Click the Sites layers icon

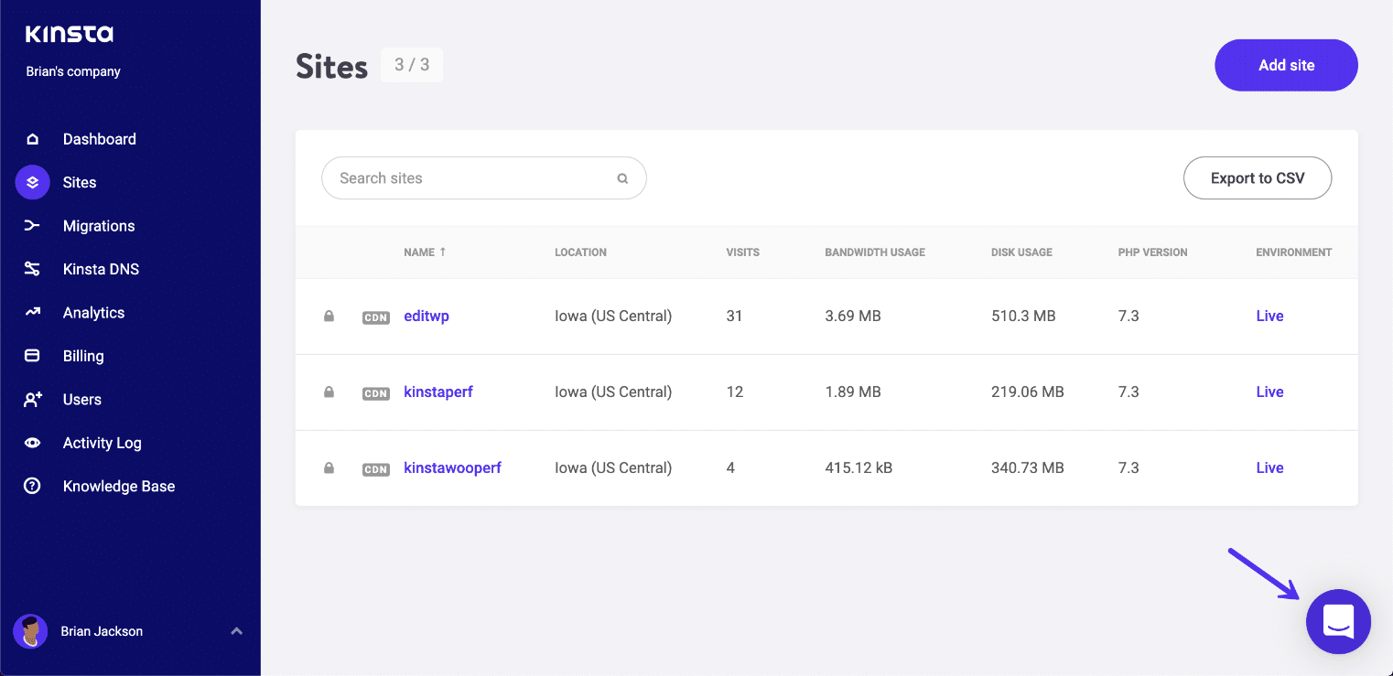pos(32,182)
